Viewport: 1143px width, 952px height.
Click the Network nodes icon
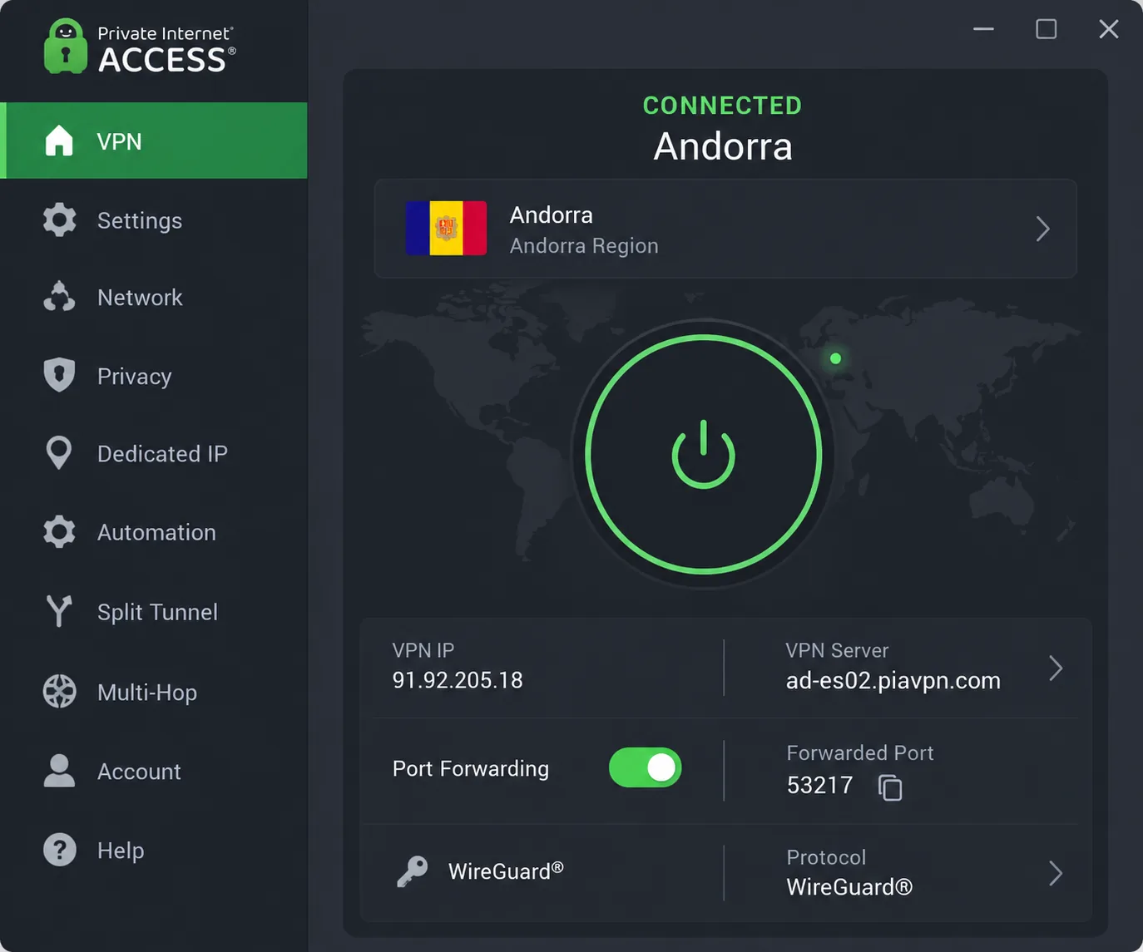click(59, 297)
